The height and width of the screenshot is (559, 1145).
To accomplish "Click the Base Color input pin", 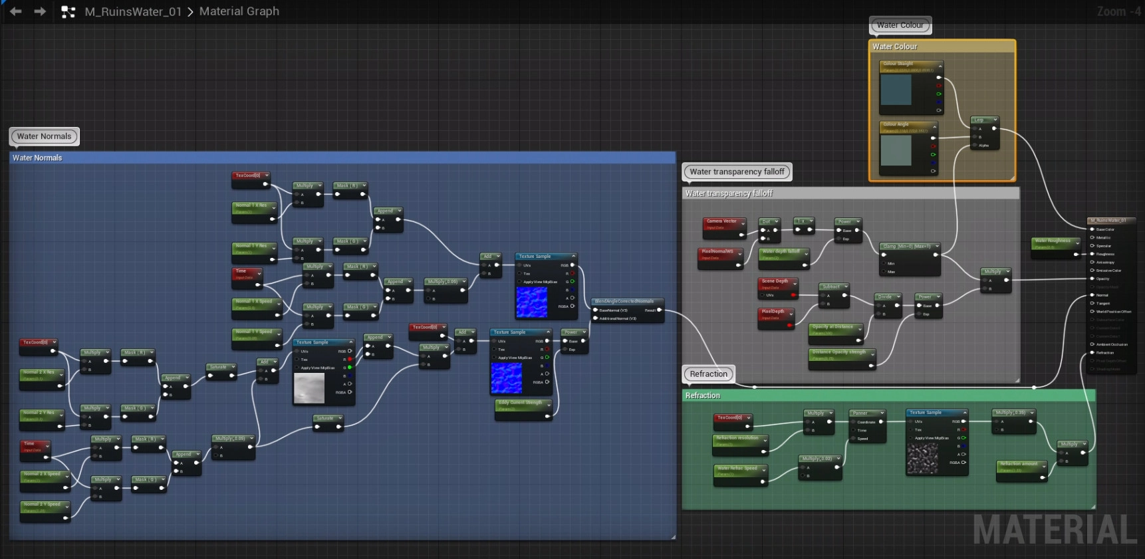I will (1092, 229).
